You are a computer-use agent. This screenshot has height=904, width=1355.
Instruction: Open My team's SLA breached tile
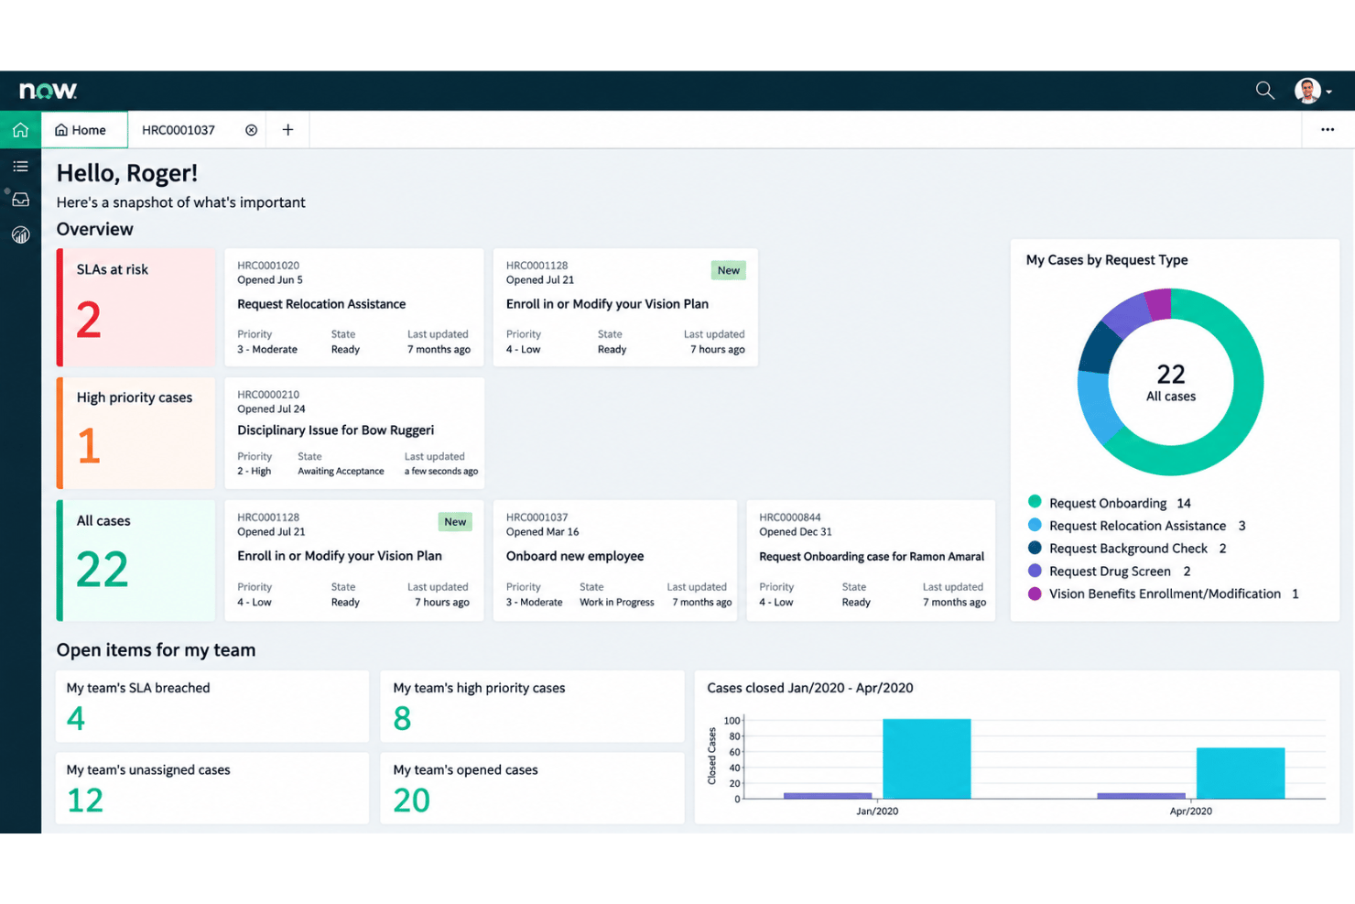click(x=212, y=706)
